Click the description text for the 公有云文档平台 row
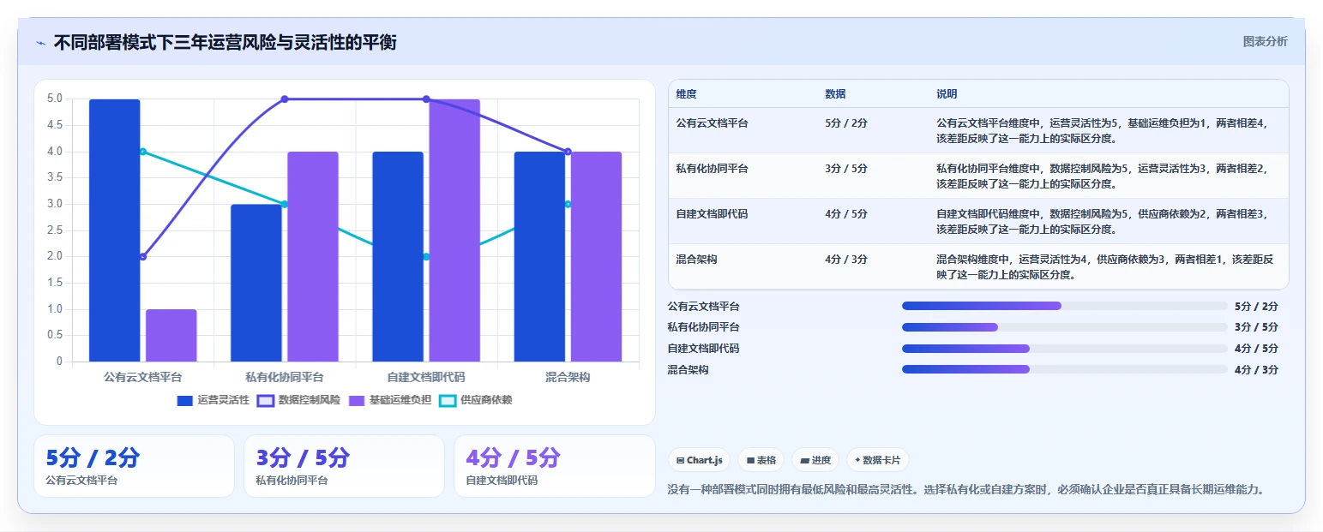This screenshot has height=532, width=1323. 1103,130
